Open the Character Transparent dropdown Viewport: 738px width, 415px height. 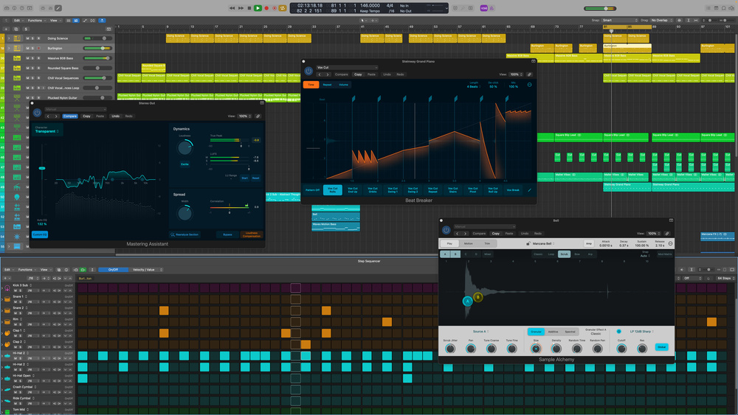coord(46,131)
